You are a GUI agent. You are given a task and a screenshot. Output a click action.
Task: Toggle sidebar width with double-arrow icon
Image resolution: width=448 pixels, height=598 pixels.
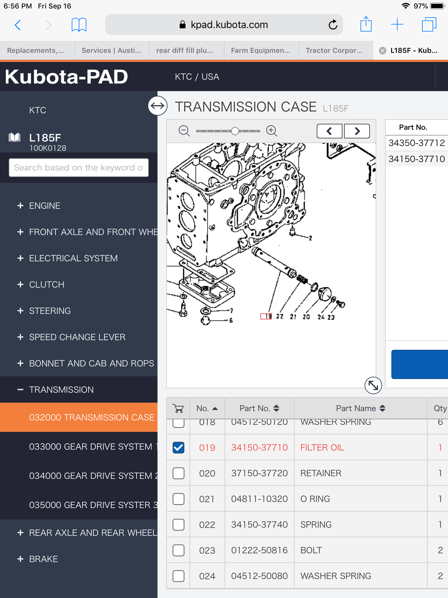point(157,105)
